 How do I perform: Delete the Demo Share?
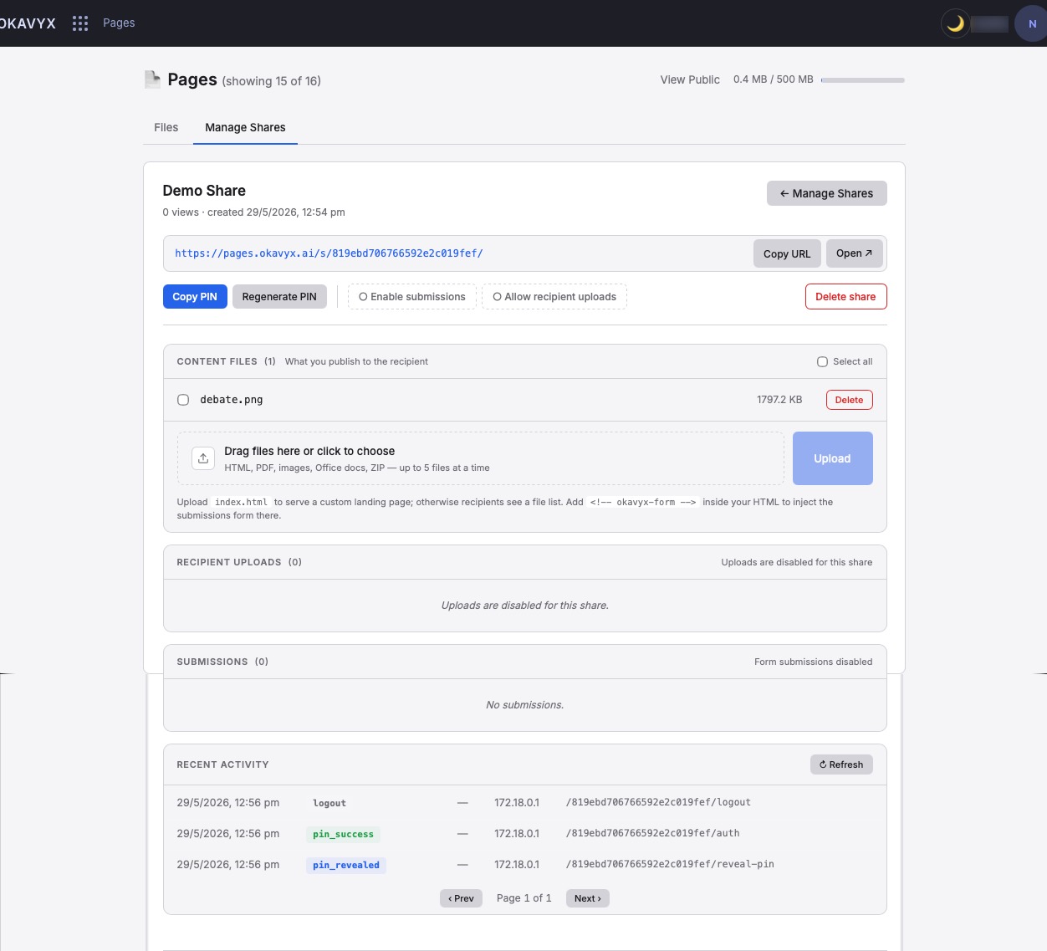[845, 297]
